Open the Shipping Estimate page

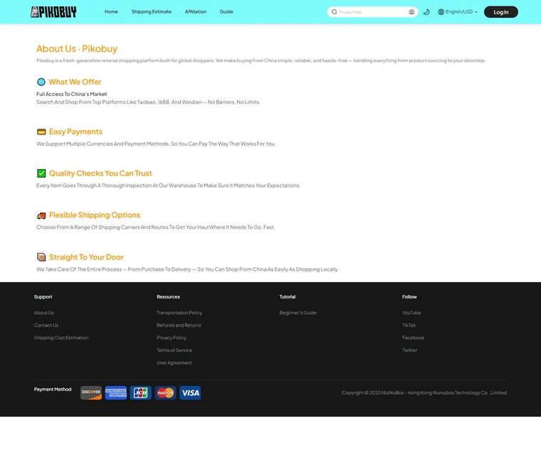click(x=152, y=11)
